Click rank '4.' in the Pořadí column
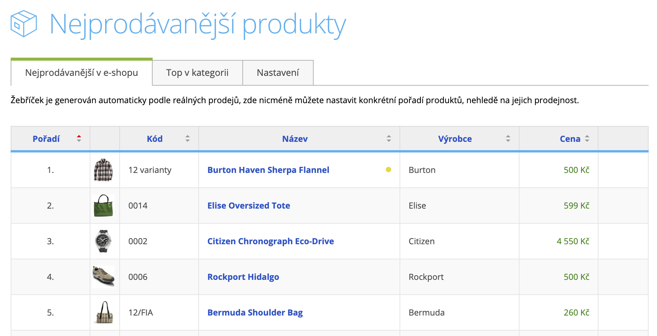 pyautogui.click(x=51, y=277)
